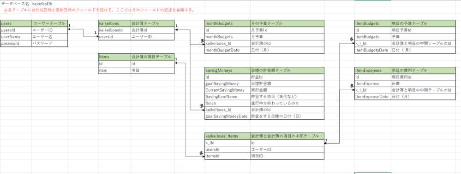The image size is (461, 174).
Task: Click the 項目の費用テーブル header cell
Action: (423, 70)
